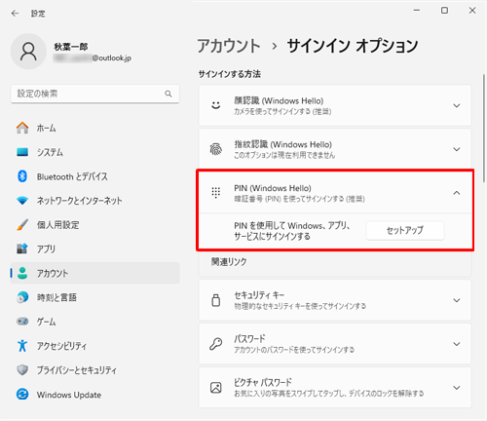
Task: Open ネットワークとインターネット category
Action: (94, 201)
